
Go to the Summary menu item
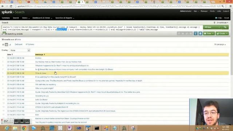6,18
